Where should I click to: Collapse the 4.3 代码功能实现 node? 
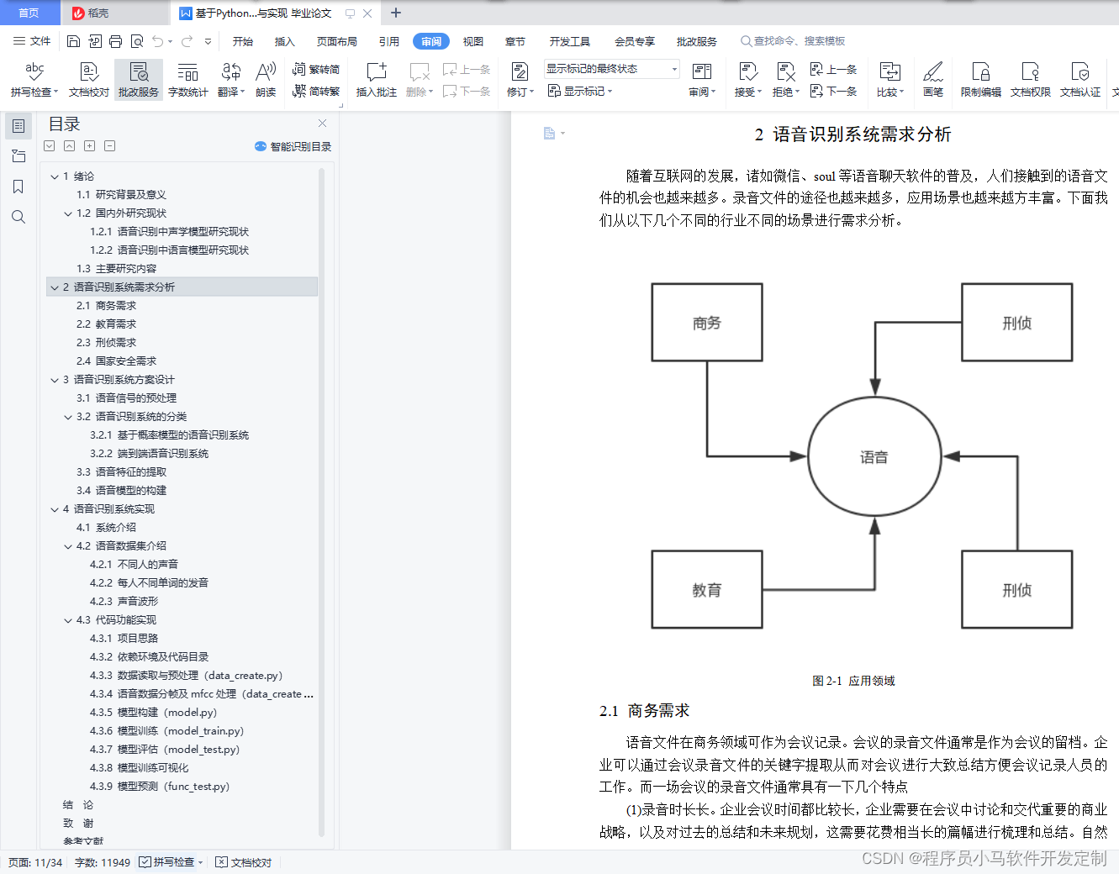(68, 620)
